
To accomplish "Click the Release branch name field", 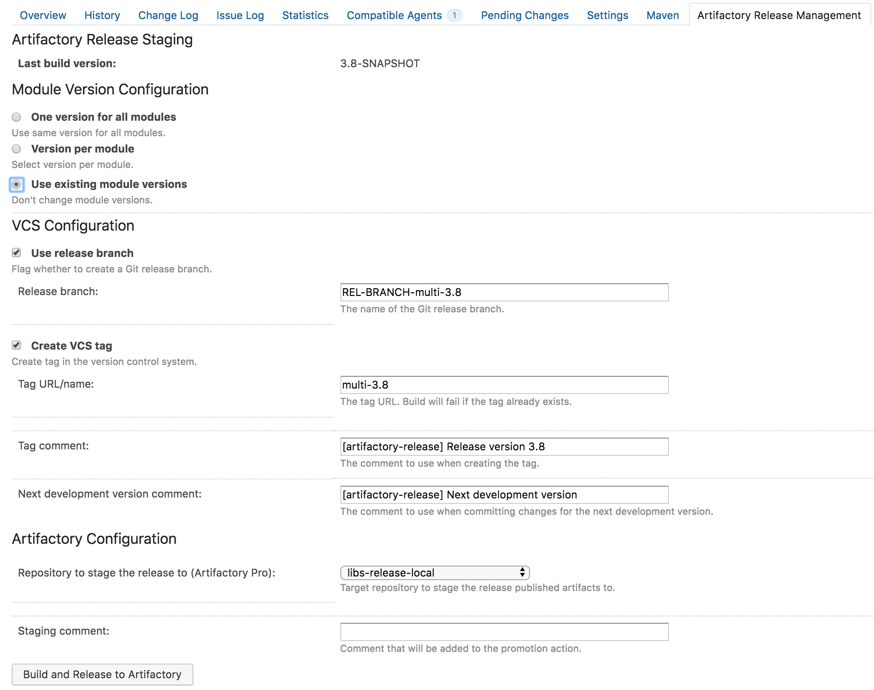I will (504, 292).
